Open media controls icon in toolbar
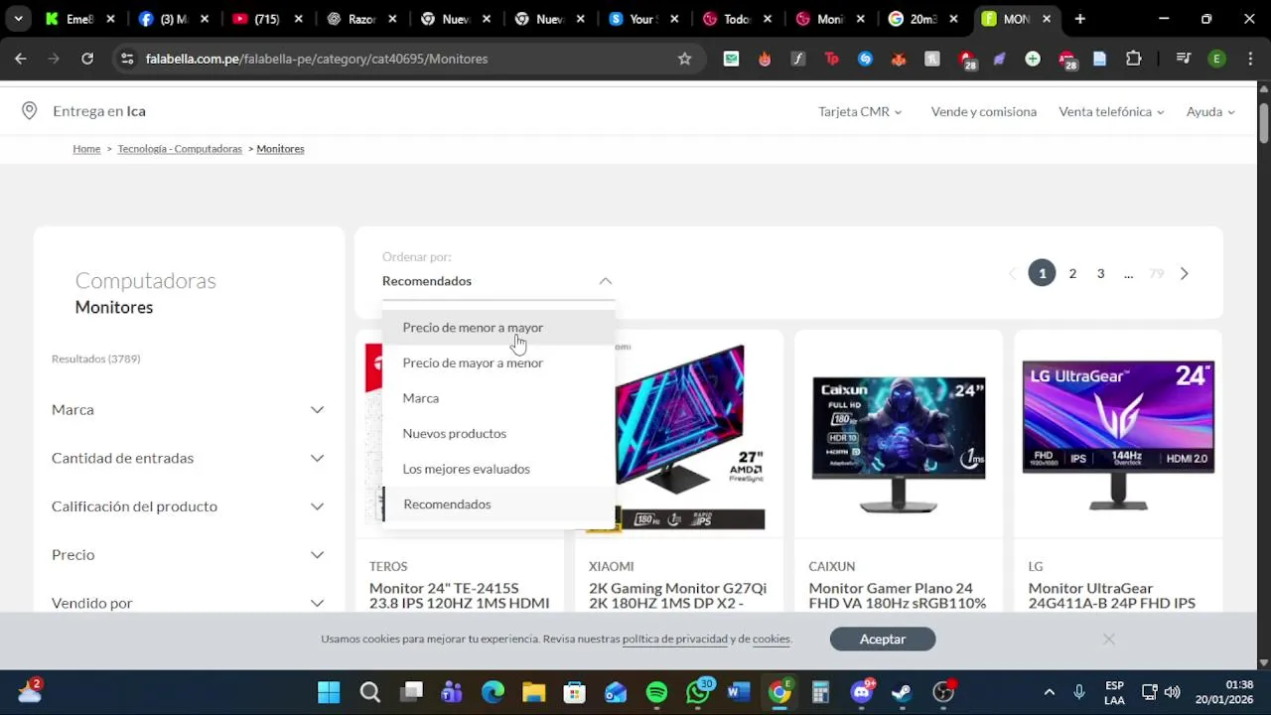The height and width of the screenshot is (715, 1271). (1183, 59)
